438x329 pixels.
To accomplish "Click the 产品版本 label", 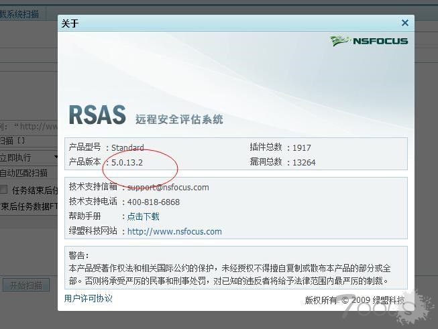I will pyautogui.click(x=85, y=161).
